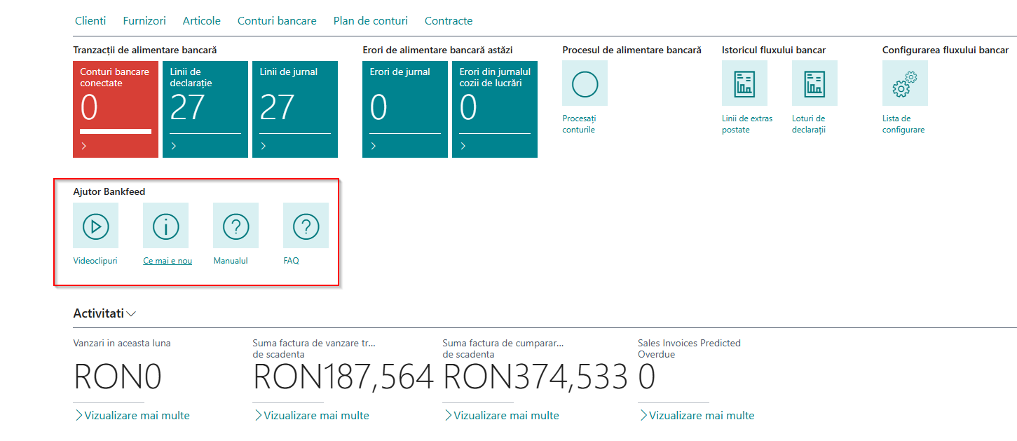Collapse the Activitati section chevron
This screenshot has height=441, width=1017.
[131, 314]
